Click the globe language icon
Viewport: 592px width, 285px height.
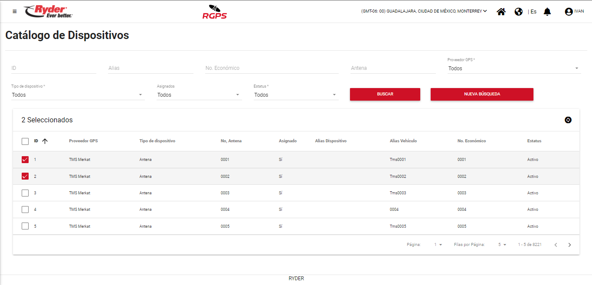click(x=518, y=12)
